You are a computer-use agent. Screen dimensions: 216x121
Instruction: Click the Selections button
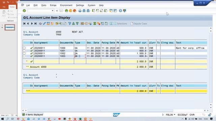(x=120, y=24)
